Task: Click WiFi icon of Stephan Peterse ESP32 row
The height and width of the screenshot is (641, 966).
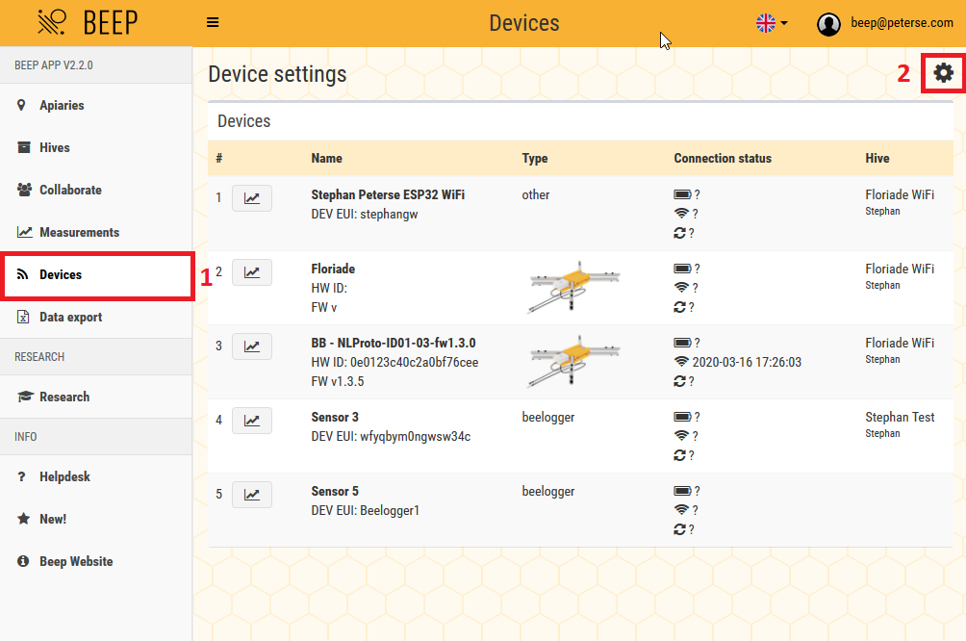Action: [681, 214]
